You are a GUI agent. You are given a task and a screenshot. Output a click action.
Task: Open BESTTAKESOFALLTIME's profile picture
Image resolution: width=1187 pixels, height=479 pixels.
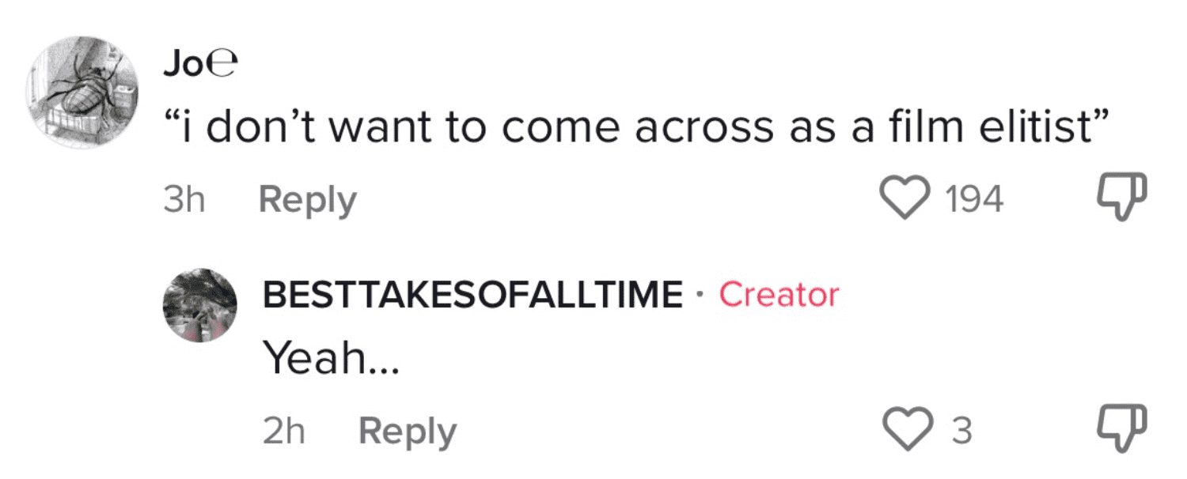click(199, 304)
